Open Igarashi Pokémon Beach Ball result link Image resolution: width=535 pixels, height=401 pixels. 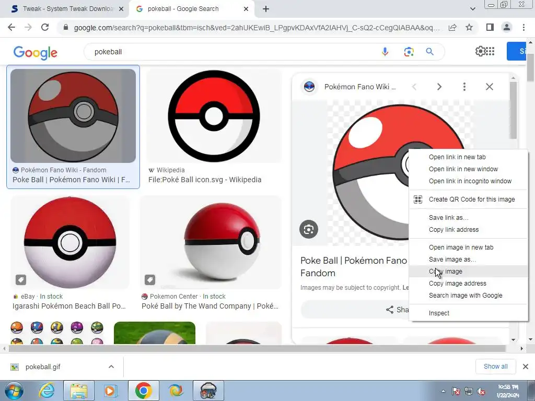pyautogui.click(x=69, y=306)
